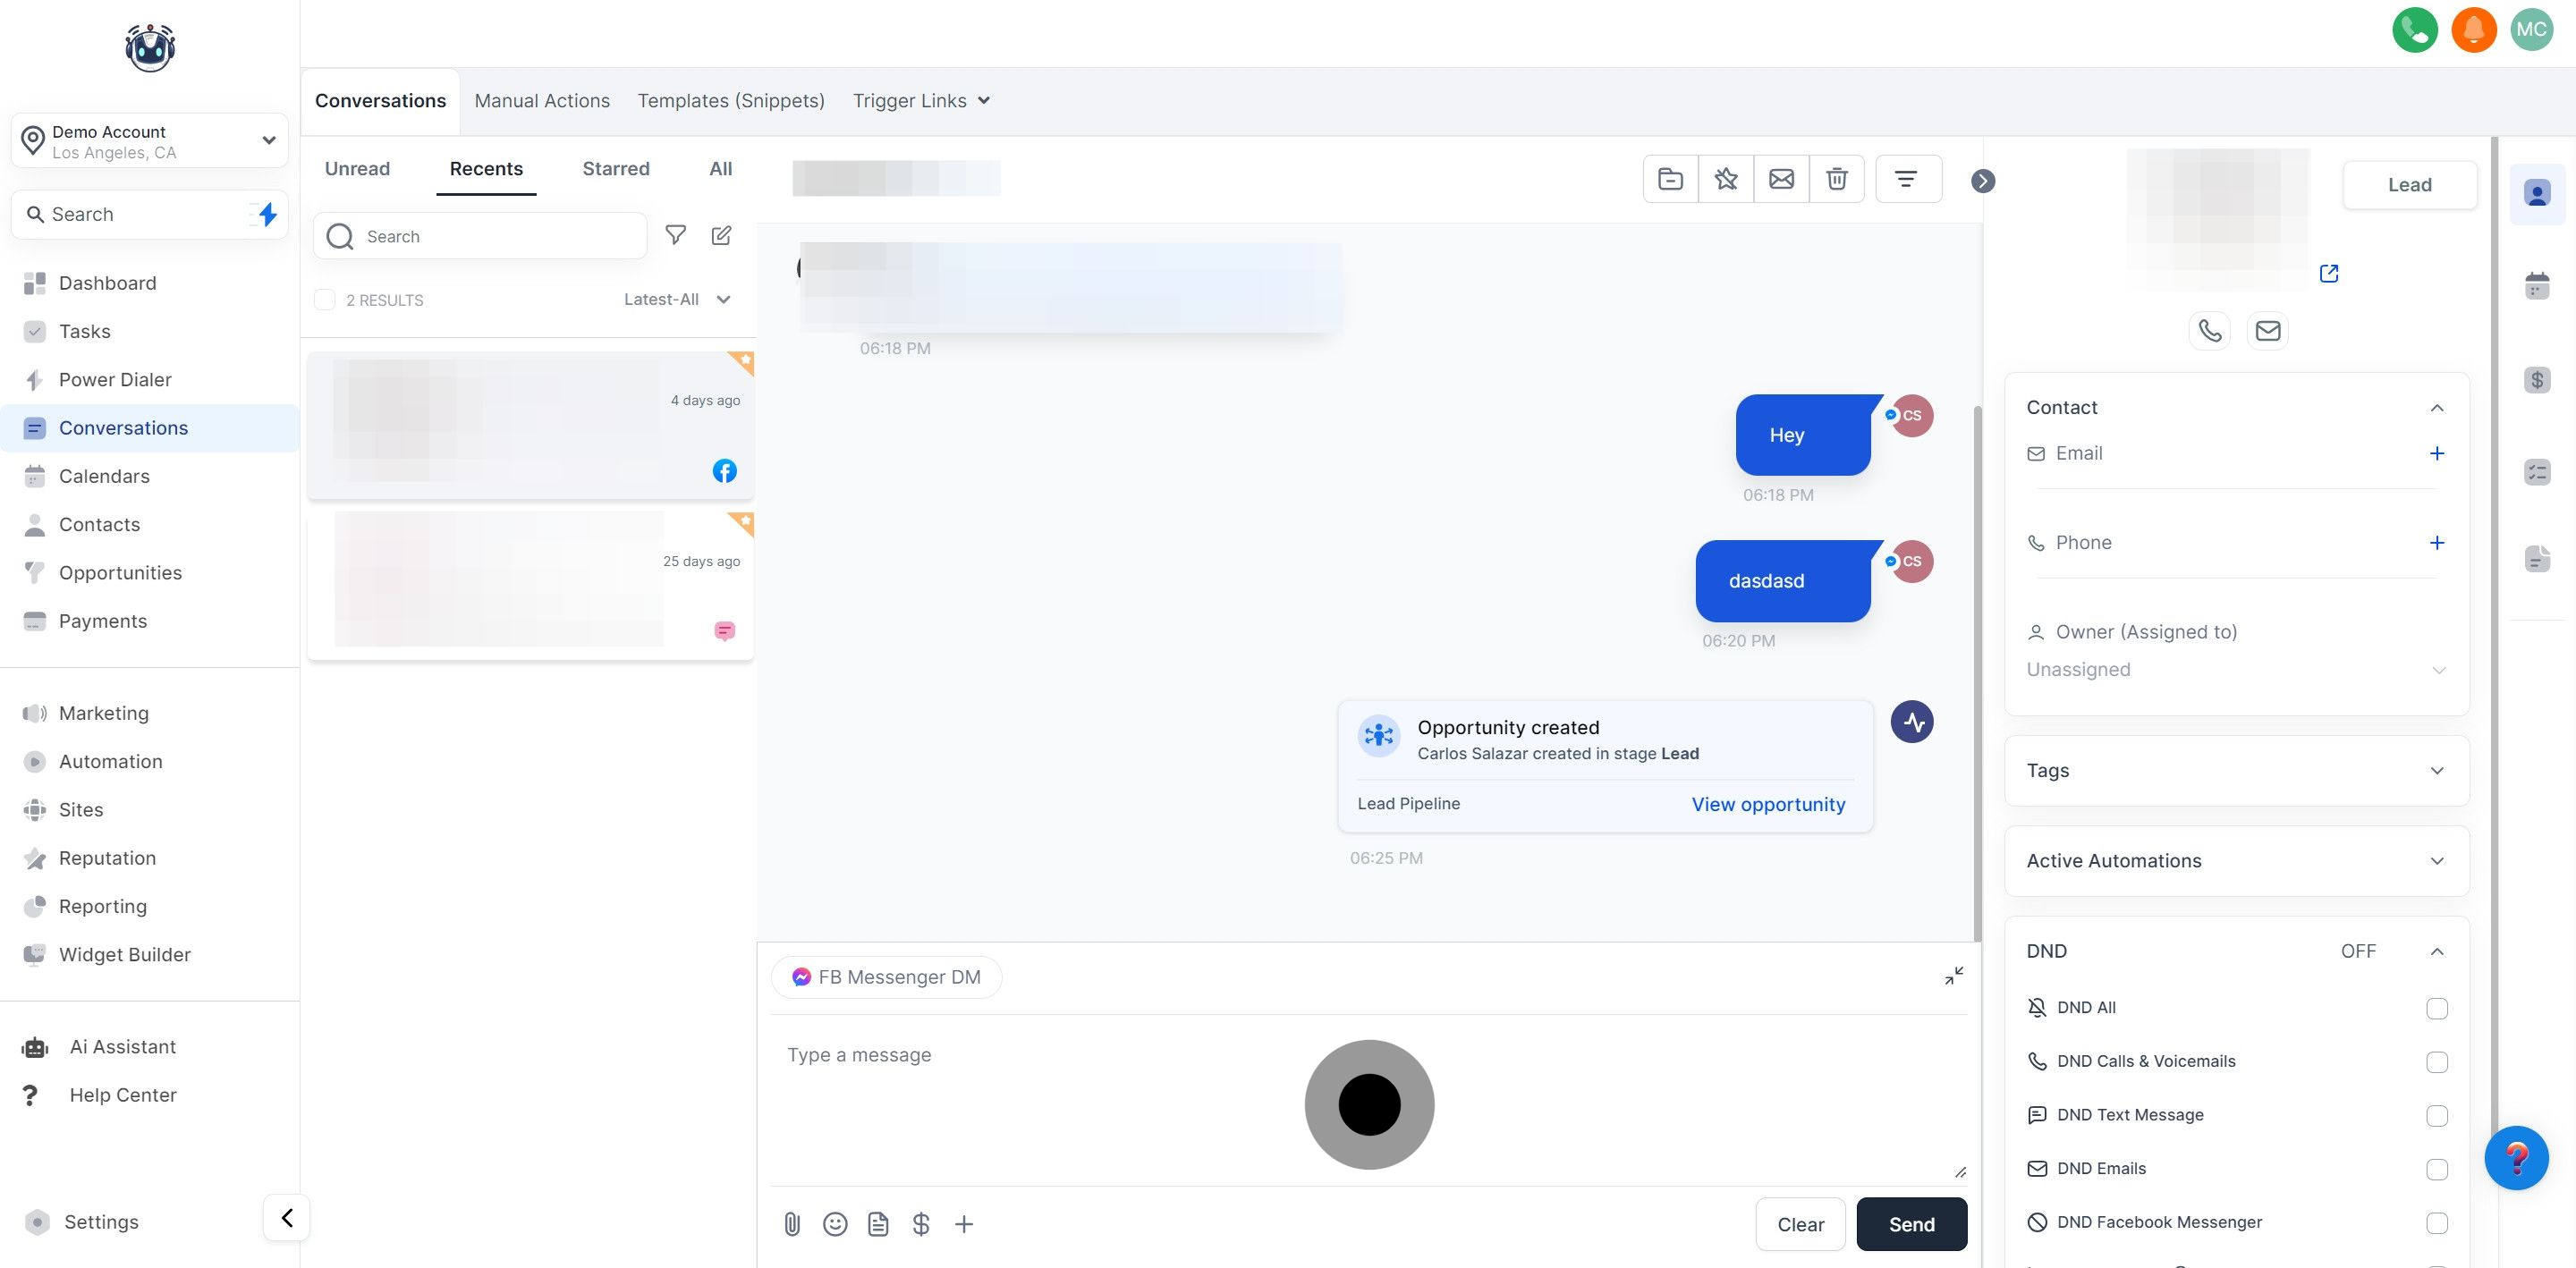Click the attachment paperclip icon
This screenshot has height=1268, width=2576.
[x=792, y=1224]
